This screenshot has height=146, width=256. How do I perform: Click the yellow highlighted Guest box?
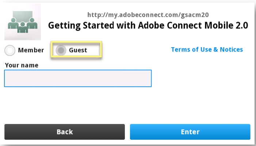[76, 49]
